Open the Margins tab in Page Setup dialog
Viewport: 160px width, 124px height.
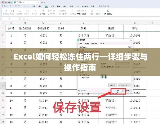coord(87,44)
